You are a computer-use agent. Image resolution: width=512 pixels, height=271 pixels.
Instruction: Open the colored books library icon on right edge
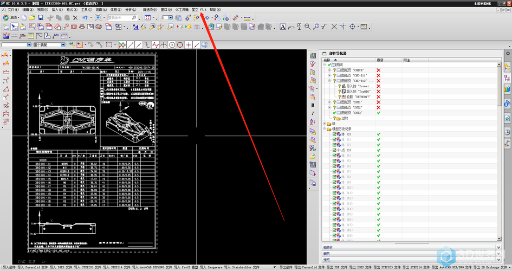click(x=507, y=89)
